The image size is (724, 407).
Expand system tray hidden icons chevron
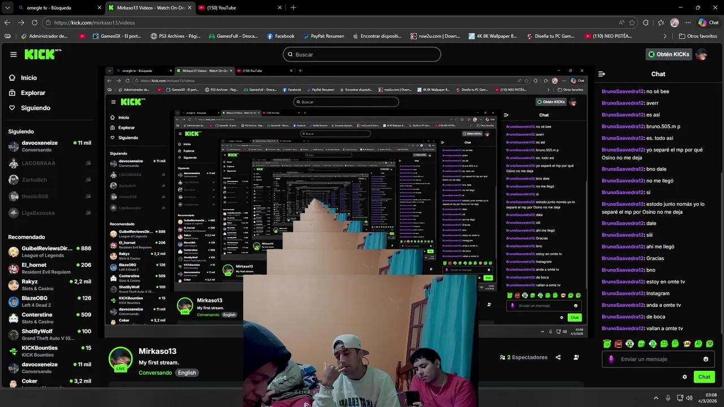[656, 398]
